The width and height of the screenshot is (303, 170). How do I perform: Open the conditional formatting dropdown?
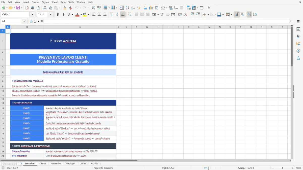[x=232, y=15]
